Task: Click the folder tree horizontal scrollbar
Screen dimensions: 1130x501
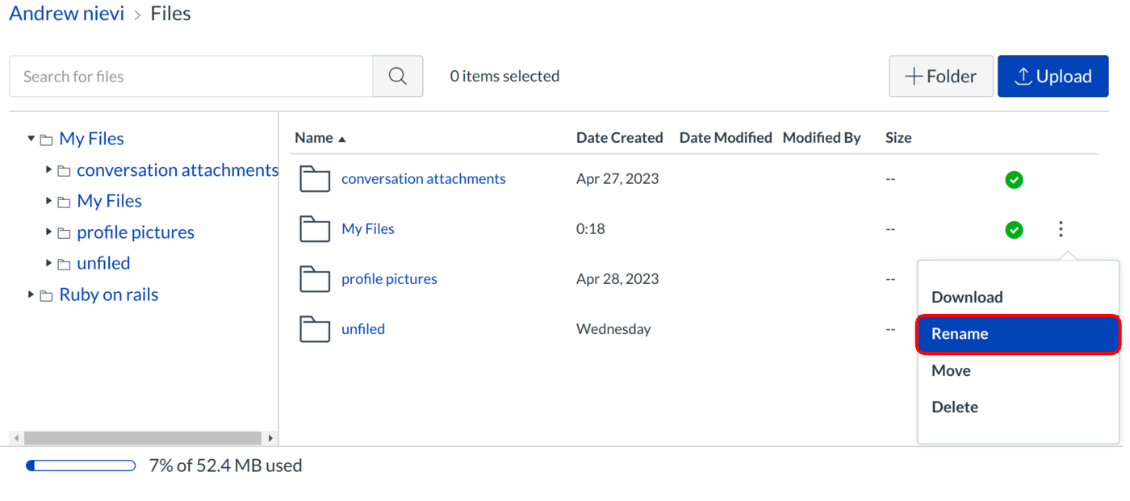Action: pos(143,438)
